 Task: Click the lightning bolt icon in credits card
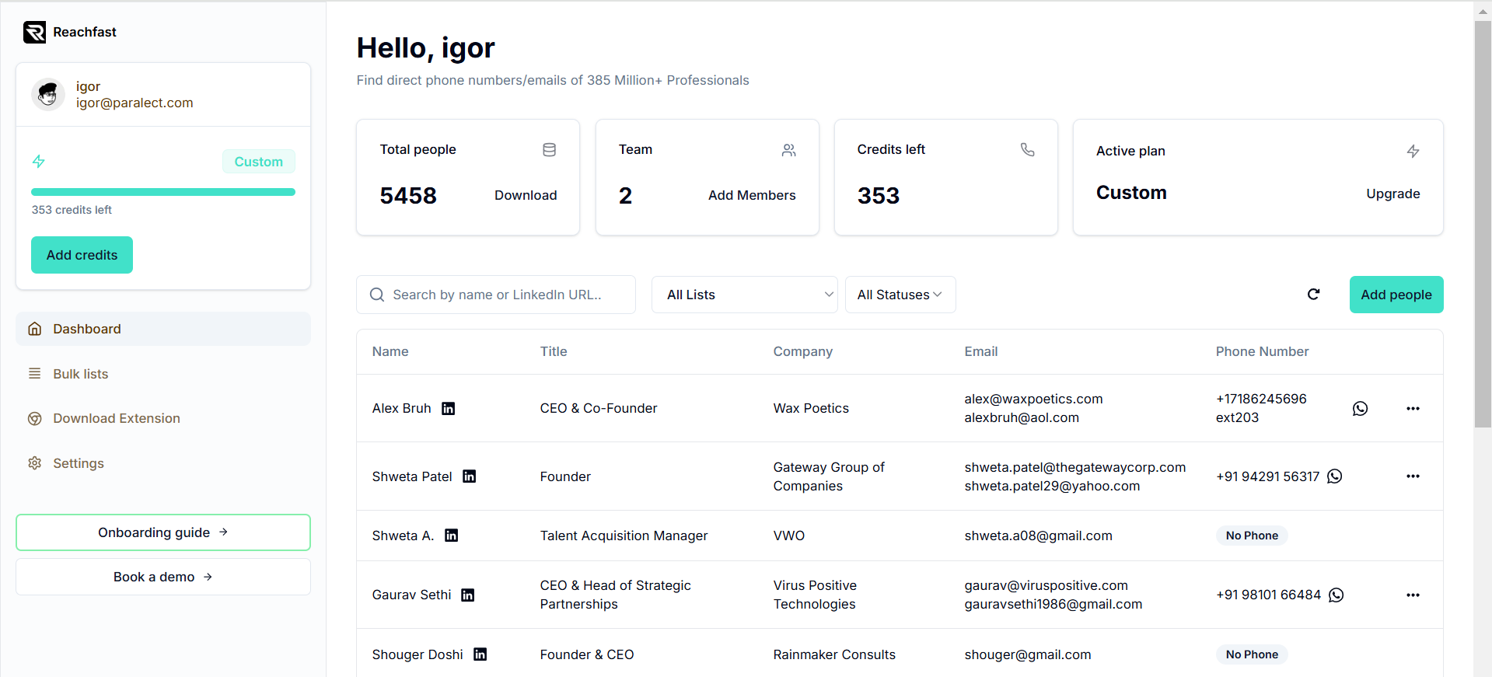point(38,162)
